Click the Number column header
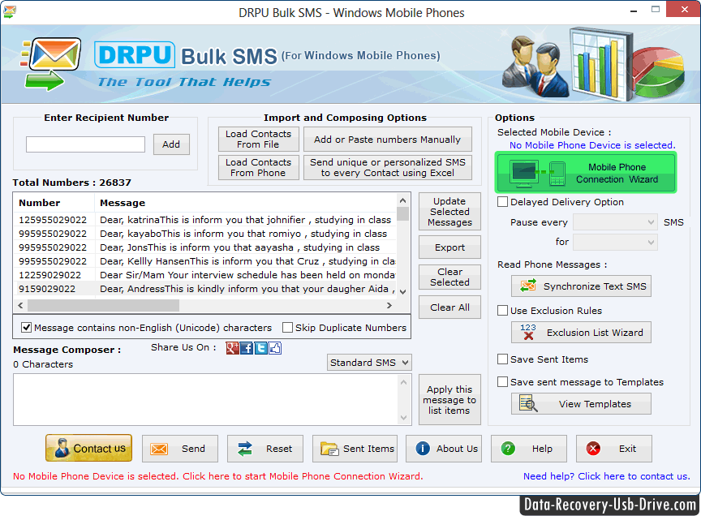The height and width of the screenshot is (516, 701). tap(54, 203)
